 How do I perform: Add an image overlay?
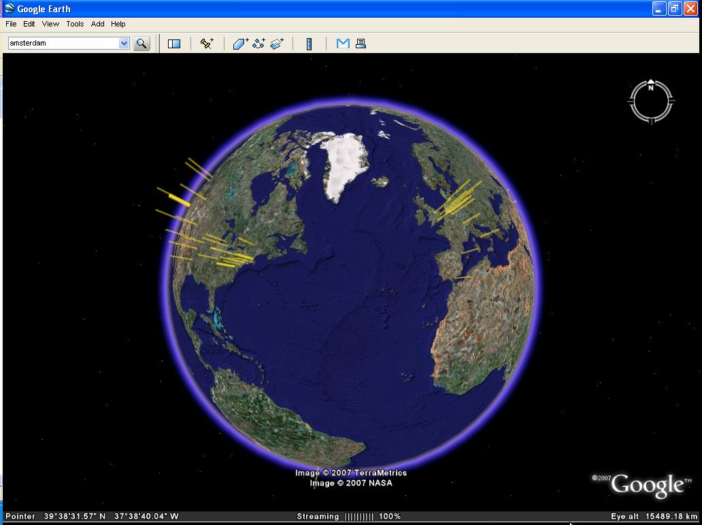(x=276, y=44)
